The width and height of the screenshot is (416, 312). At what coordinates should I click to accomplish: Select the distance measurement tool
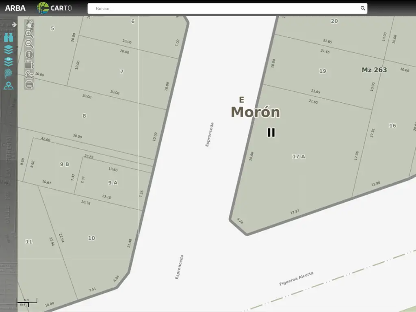(x=29, y=74)
